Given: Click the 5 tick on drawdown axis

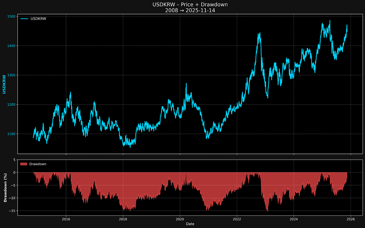Looking at the screenshot, I should point(15,160).
